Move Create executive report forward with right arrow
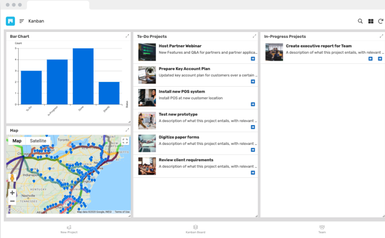The image size is (385, 238). pyautogui.click(x=380, y=59)
